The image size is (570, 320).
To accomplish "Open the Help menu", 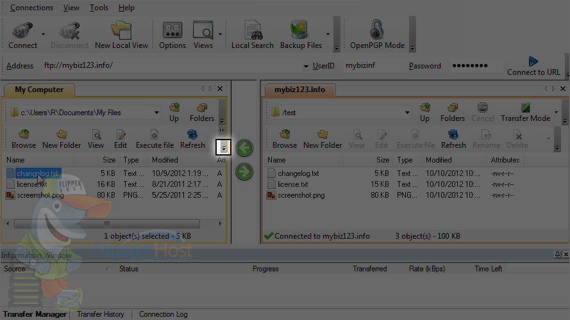I will coord(126,8).
